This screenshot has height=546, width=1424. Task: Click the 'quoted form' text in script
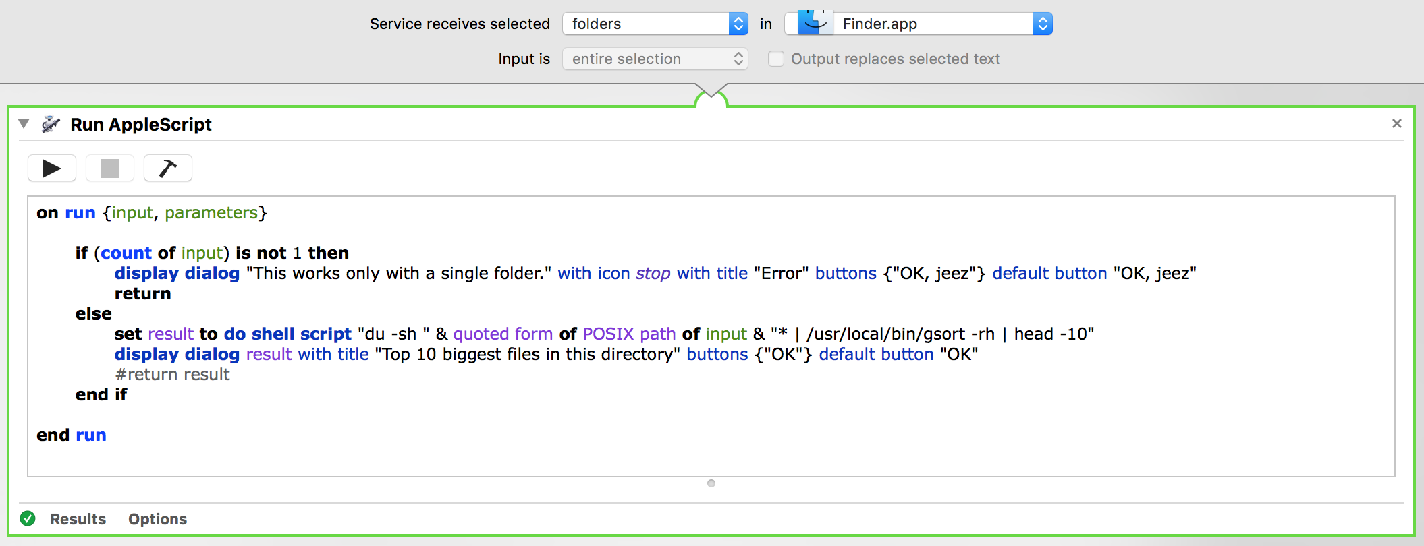[503, 334]
